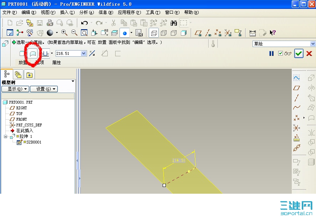Open the 编辑 menu
This screenshot has width=316, height=219.
pos(29,12)
